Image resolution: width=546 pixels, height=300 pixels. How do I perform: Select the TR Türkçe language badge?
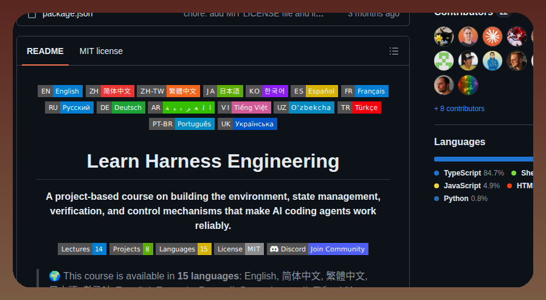pos(359,107)
